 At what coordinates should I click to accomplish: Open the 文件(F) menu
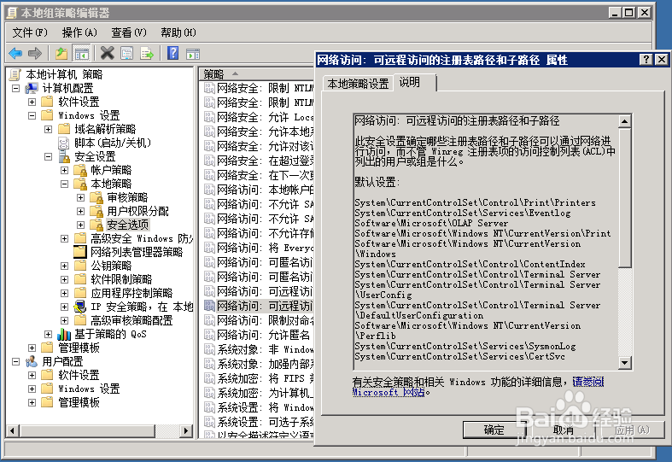[30, 32]
